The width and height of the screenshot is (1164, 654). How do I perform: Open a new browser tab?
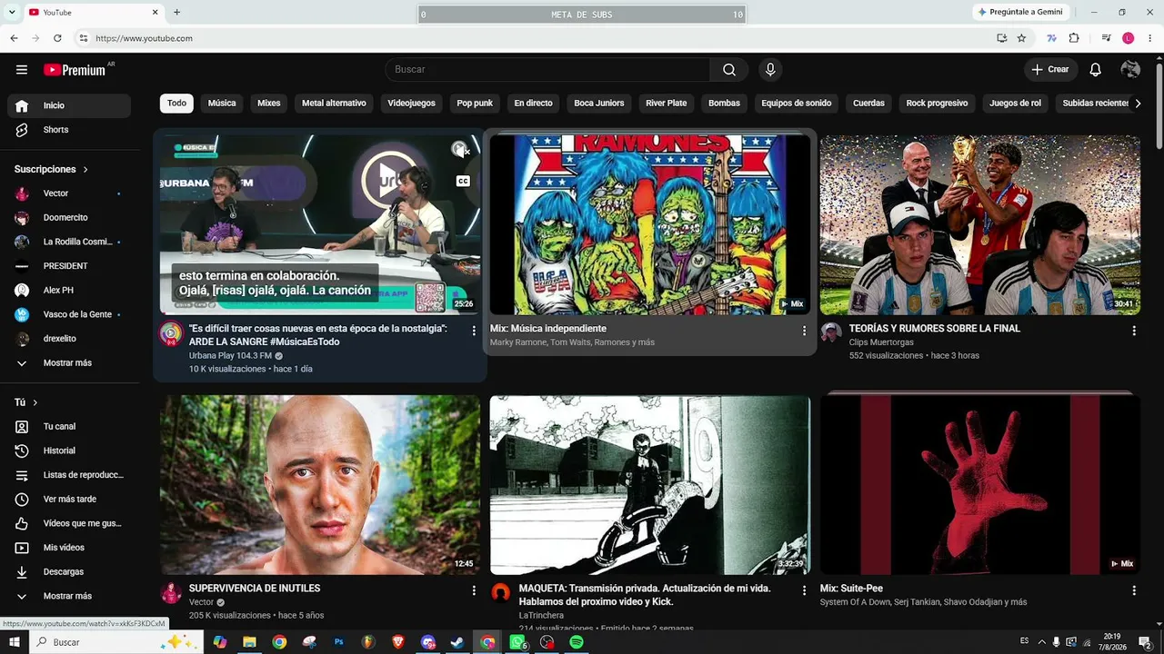coord(176,12)
